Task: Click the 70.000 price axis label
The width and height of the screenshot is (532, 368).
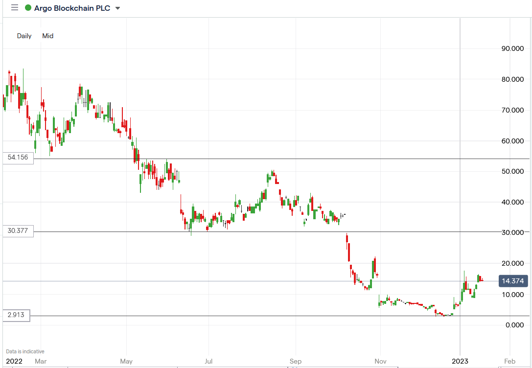Action: pos(512,110)
